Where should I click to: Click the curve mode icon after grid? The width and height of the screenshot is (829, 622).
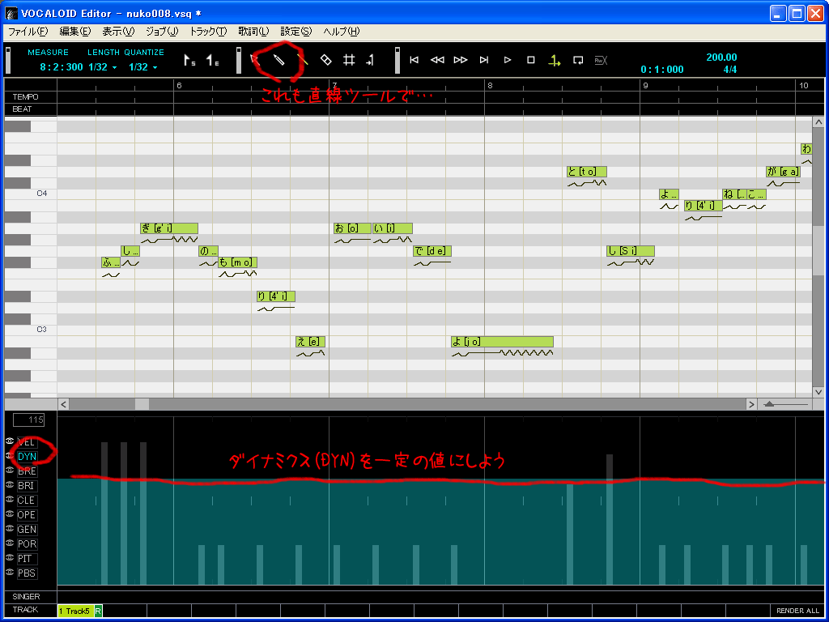tap(370, 60)
